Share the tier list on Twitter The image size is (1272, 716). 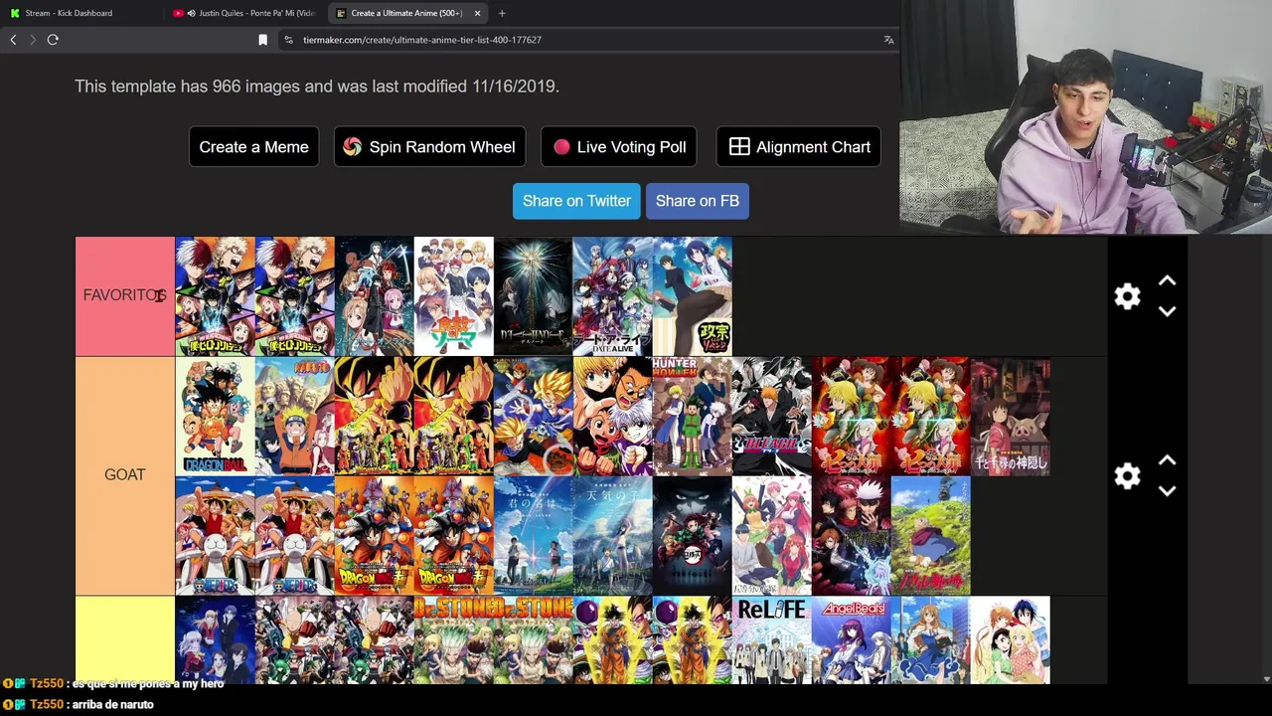coord(576,201)
